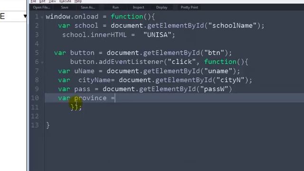
Task: Click school.innerHTML on line 3
Action: tap(94, 35)
